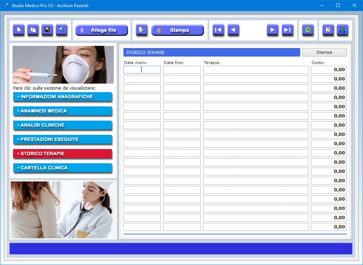
Task: Click first row Data fine field
Action: click(182, 70)
